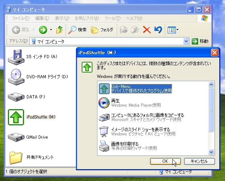Viewport: 225px width, 181px height.
Task: Go up one folder level icon
Action: tap(59, 30)
